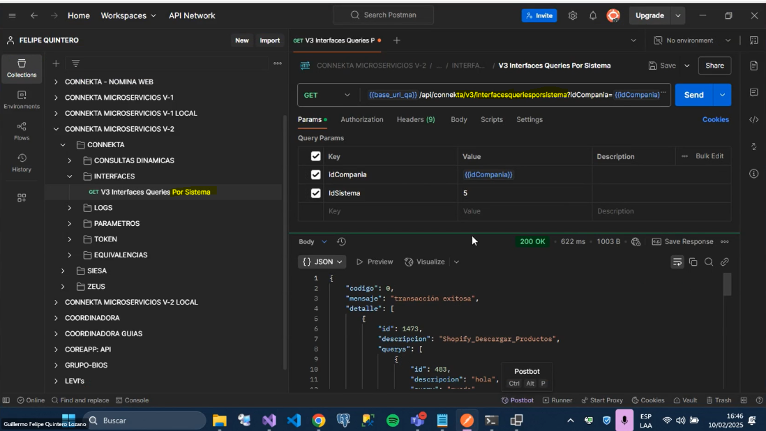Open the Environments sidebar panel
766x431 pixels.
tap(22, 99)
